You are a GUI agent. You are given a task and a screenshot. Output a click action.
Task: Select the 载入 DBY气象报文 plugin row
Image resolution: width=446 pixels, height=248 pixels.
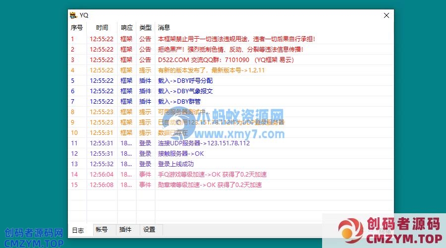(x=185, y=91)
